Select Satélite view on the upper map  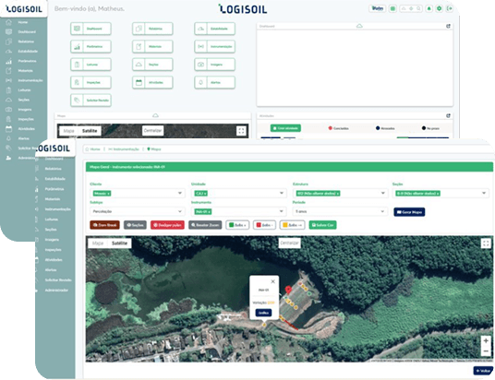[x=90, y=131]
